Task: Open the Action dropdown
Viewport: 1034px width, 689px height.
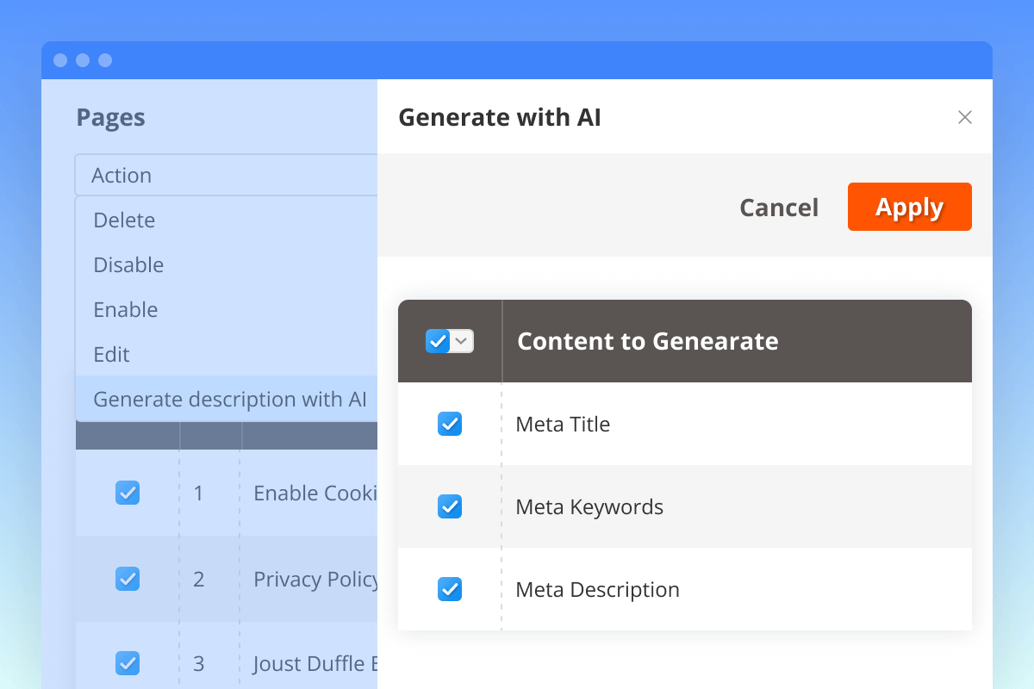Action: tap(226, 175)
